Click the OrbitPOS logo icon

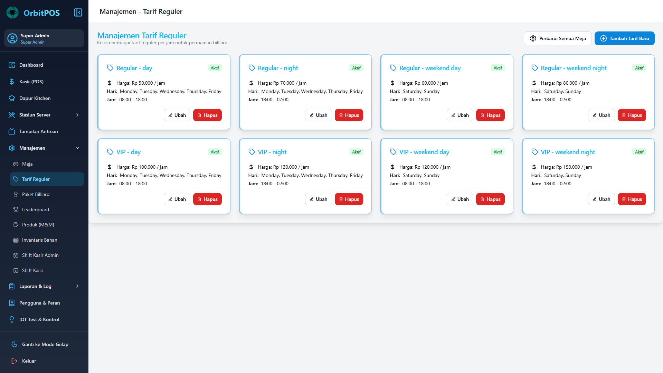point(12,13)
